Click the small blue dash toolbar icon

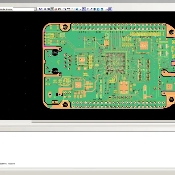[80, 9]
